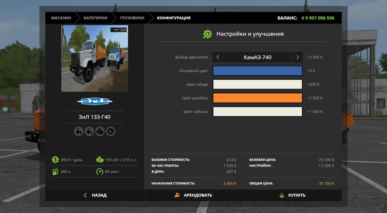Viewport: 387px width, 213px height.
Task: Open the blue Основной цвет swatch
Action: pyautogui.click(x=258, y=71)
